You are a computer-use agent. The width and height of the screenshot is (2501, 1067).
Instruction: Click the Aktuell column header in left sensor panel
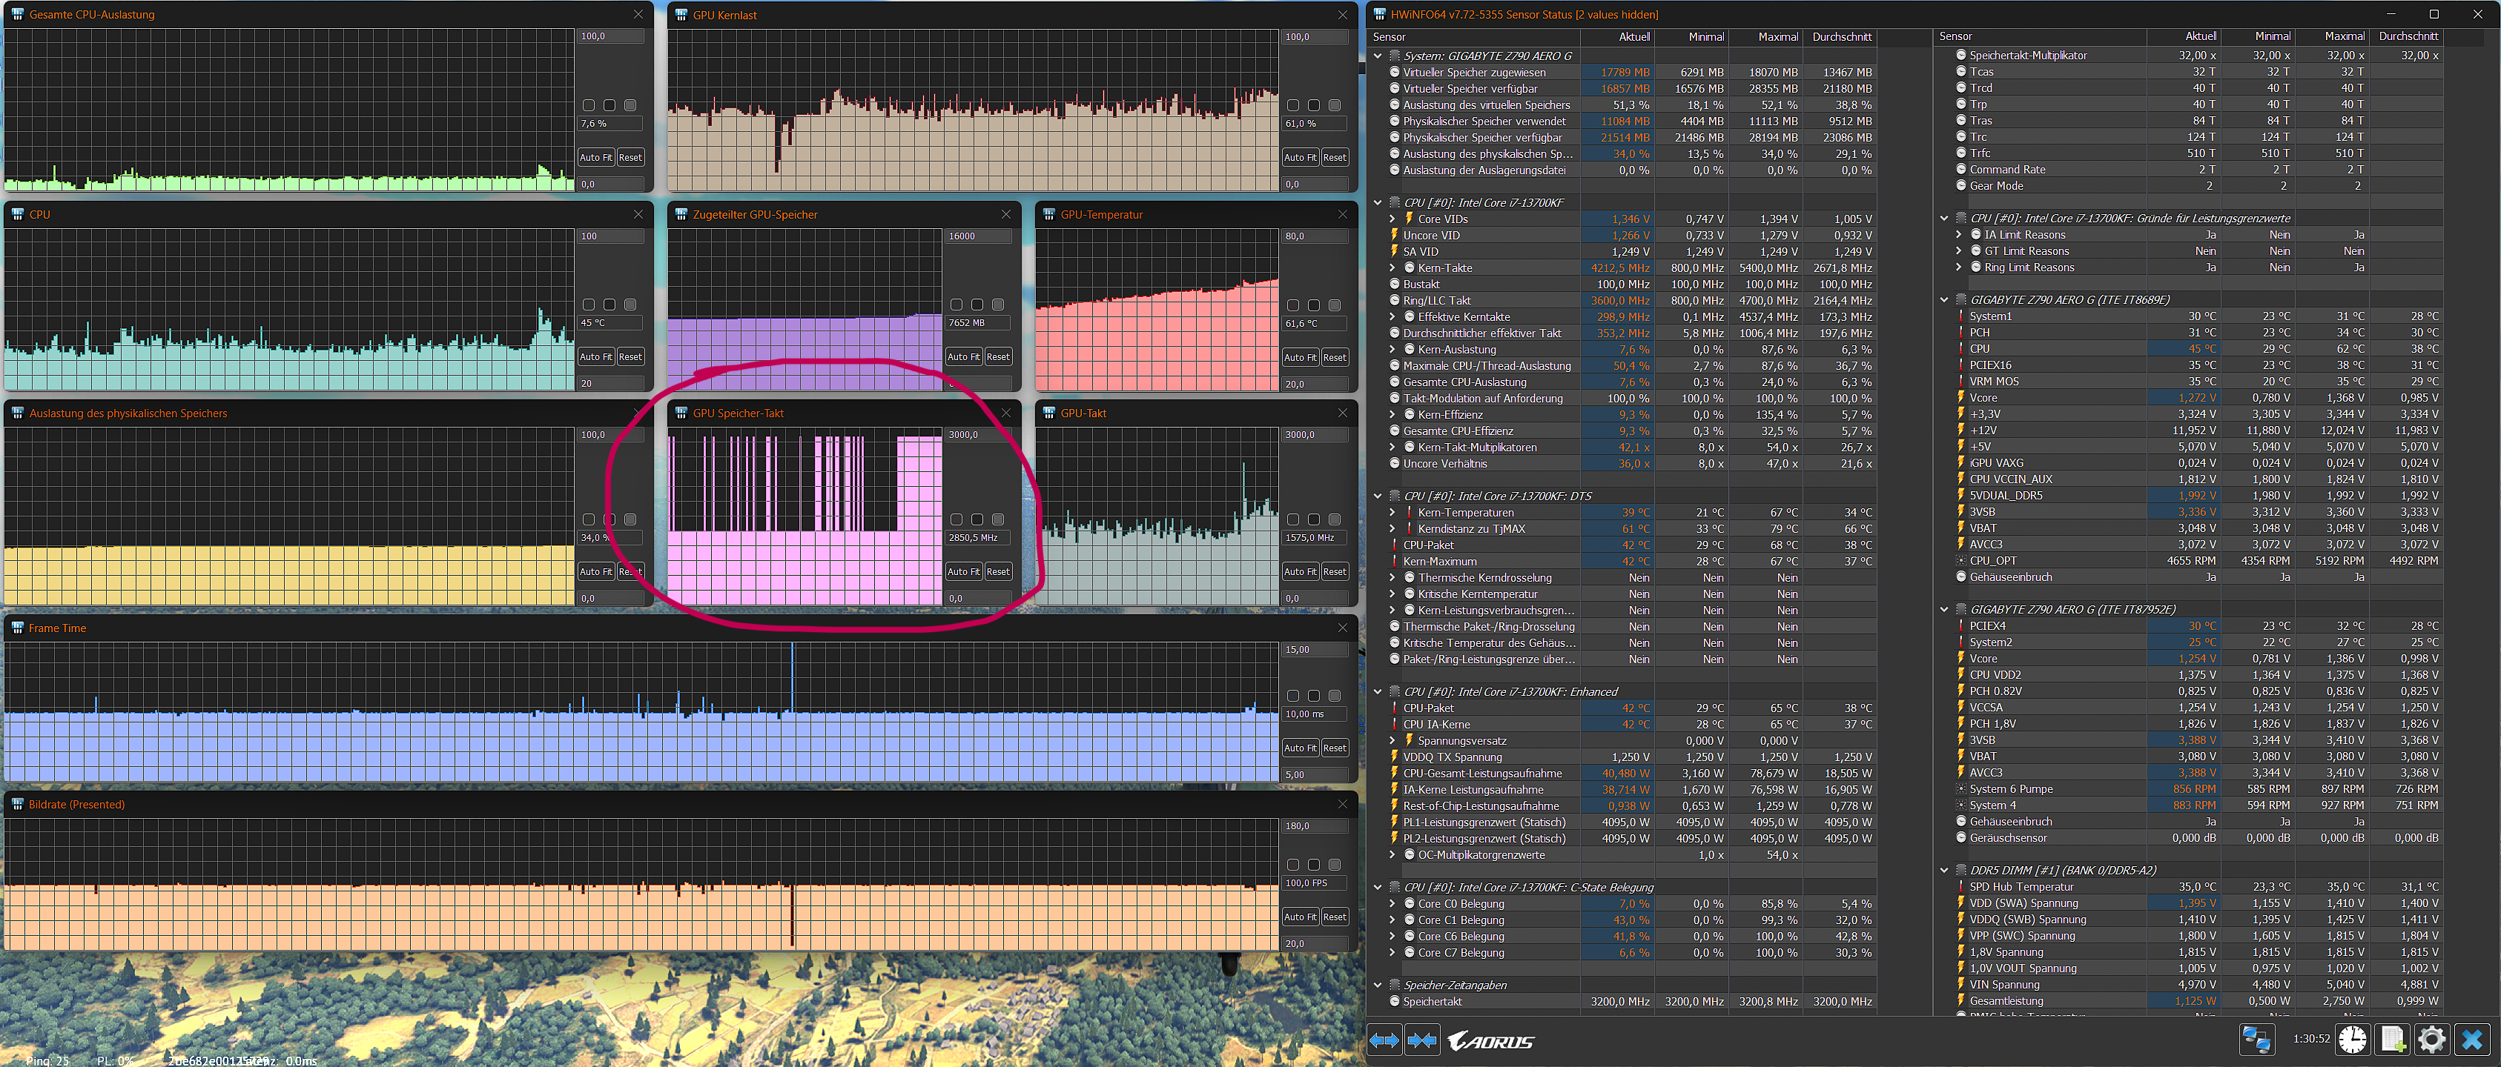point(1619,37)
